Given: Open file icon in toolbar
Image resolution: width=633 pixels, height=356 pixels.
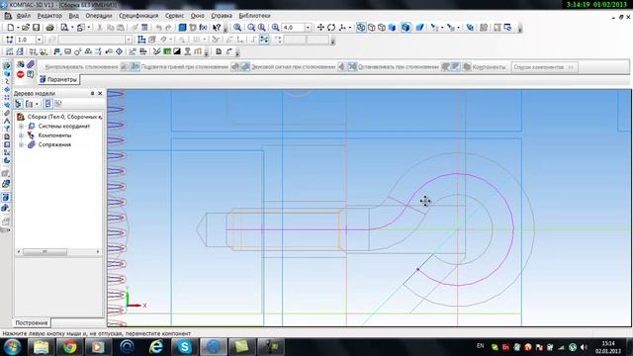Looking at the screenshot, I should (26, 28).
